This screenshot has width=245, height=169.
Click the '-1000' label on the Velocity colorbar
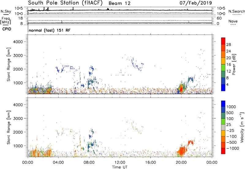pos(233,148)
